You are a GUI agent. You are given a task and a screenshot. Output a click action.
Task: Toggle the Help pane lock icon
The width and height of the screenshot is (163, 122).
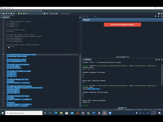point(158,16)
